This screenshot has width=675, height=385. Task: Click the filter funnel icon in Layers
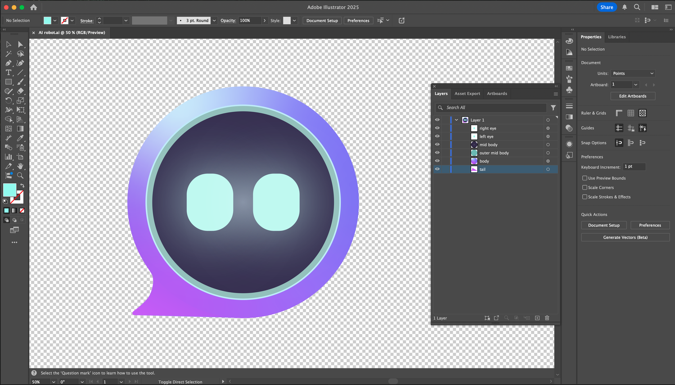pyautogui.click(x=553, y=108)
